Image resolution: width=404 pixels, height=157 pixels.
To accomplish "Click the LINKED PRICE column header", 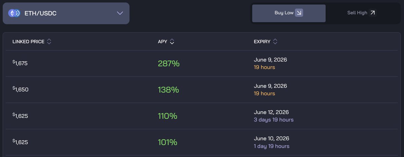I will pyautogui.click(x=28, y=42).
